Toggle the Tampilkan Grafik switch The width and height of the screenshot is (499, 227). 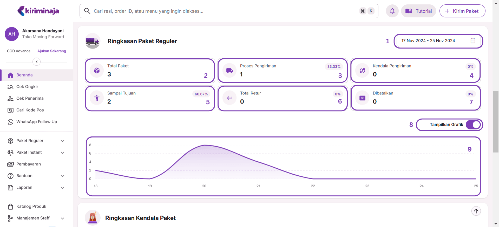coord(473,125)
